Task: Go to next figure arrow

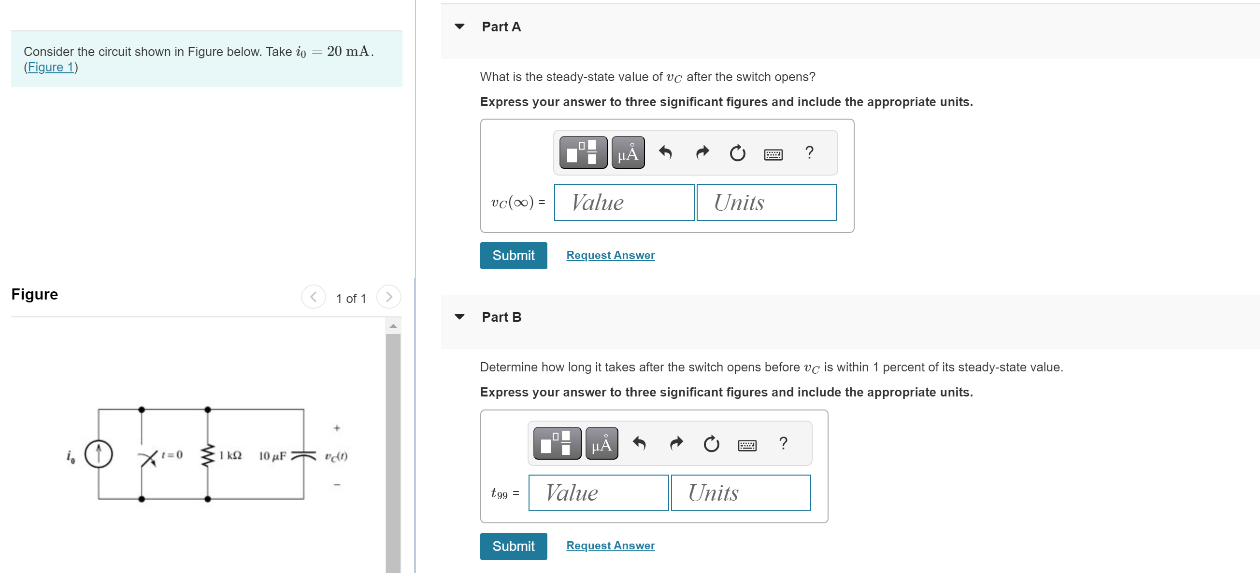Action: (x=389, y=297)
